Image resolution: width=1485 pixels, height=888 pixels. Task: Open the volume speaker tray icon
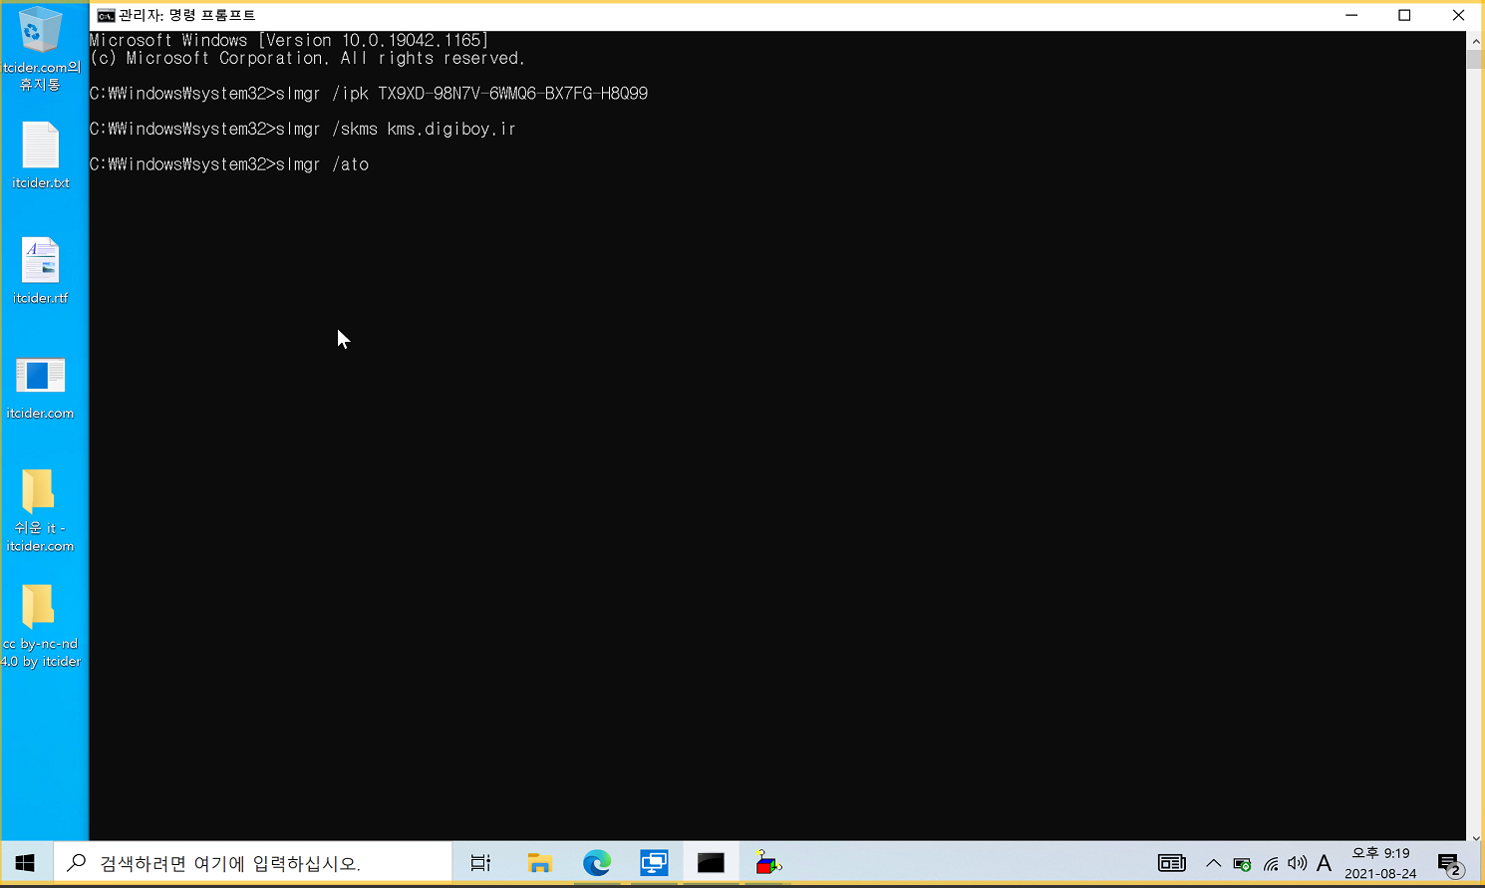(1297, 863)
